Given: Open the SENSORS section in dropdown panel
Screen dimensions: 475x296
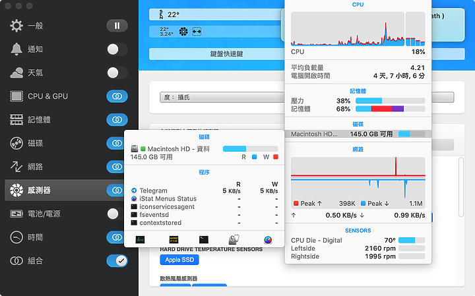Looking at the screenshot, I should coord(358,231).
